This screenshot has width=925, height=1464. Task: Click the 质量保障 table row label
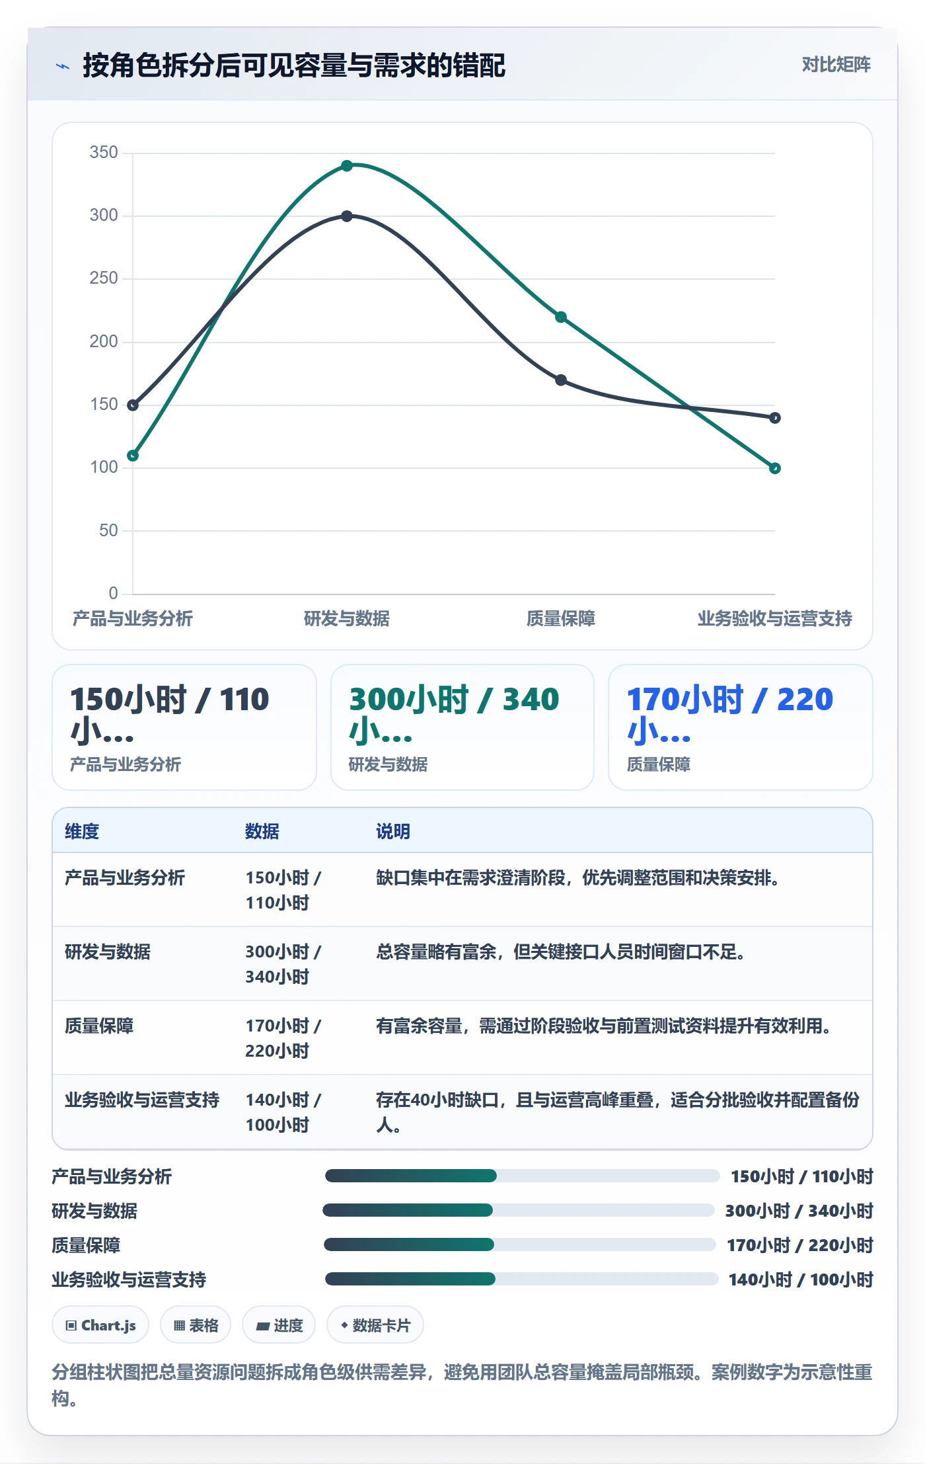[99, 1026]
